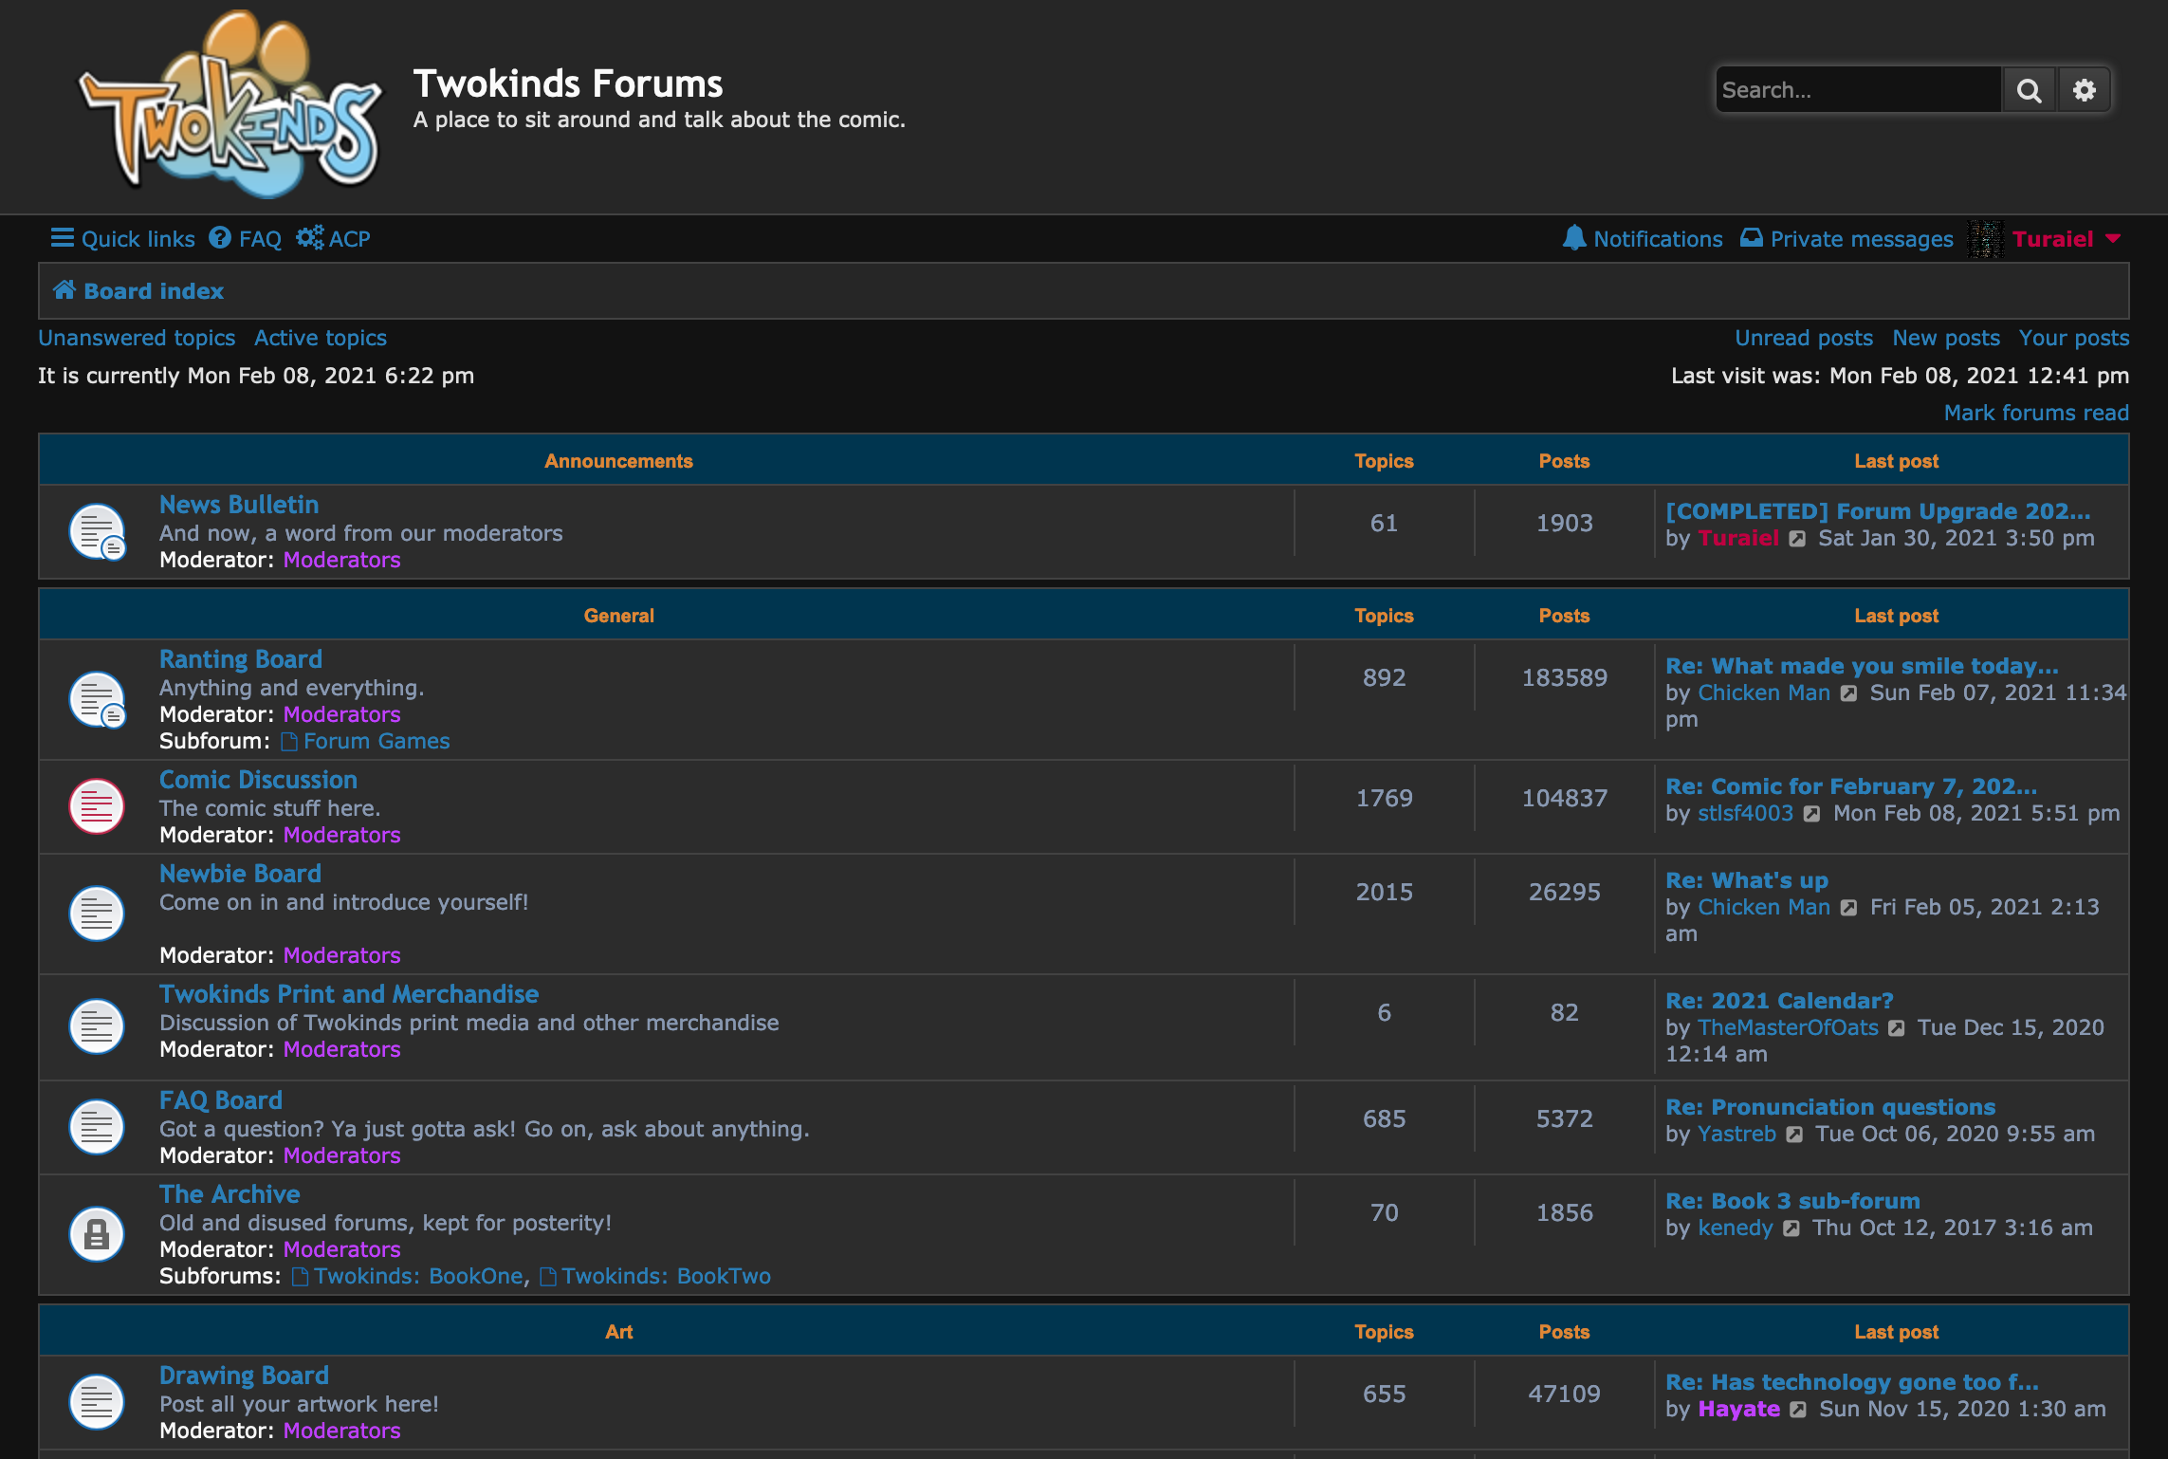
Task: View latest post icon by kenedy
Action: tap(1791, 1228)
